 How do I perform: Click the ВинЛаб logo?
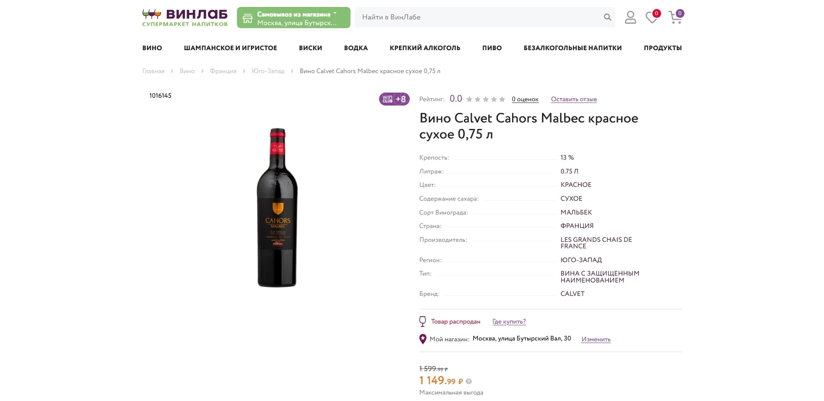pyautogui.click(x=185, y=18)
